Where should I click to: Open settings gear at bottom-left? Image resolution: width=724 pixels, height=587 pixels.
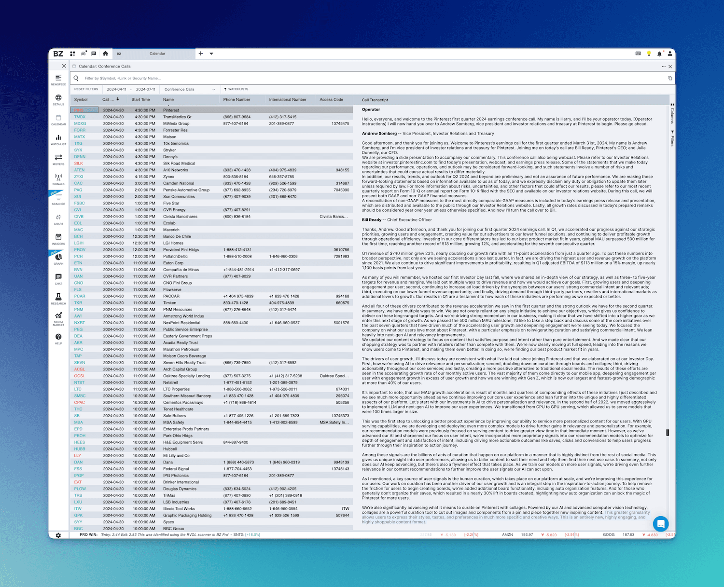(58, 535)
